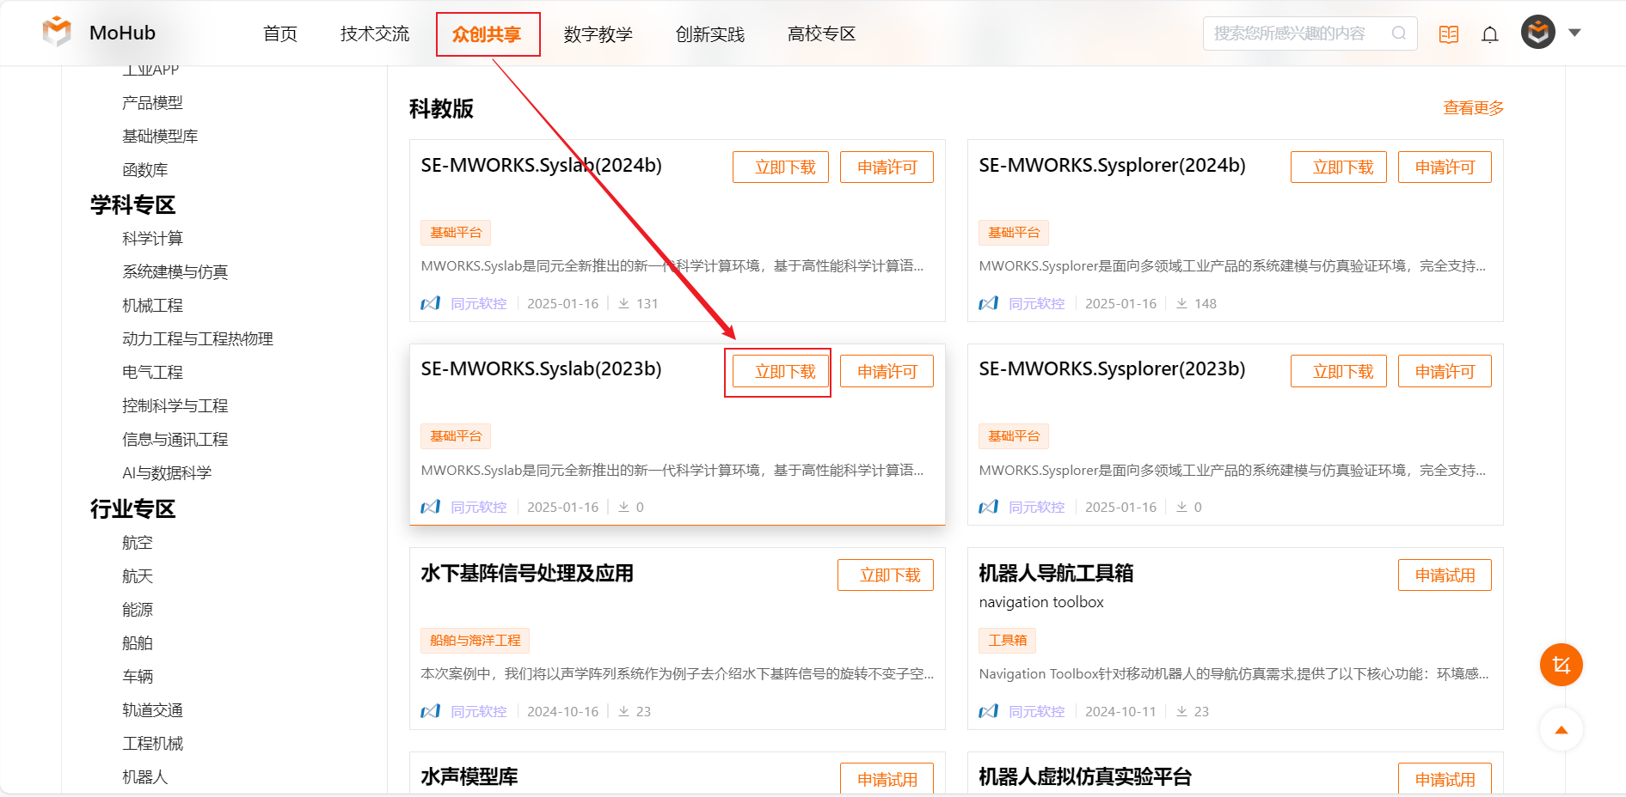Open the notification bell
The width and height of the screenshot is (1626, 797).
[x=1490, y=34]
